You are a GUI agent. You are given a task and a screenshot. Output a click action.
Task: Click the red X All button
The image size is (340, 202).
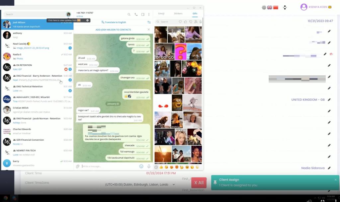[x=199, y=183]
